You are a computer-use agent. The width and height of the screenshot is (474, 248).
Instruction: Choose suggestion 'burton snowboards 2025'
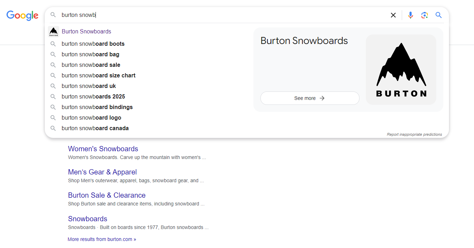[x=93, y=97]
